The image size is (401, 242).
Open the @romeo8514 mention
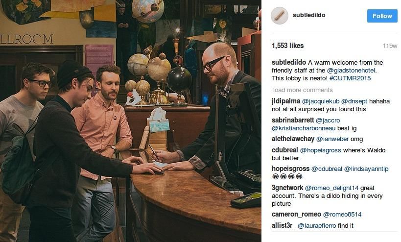342,215
